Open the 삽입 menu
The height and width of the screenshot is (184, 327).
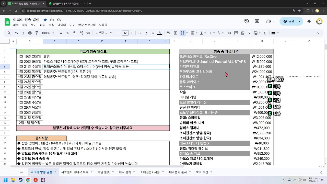[x=42, y=25]
